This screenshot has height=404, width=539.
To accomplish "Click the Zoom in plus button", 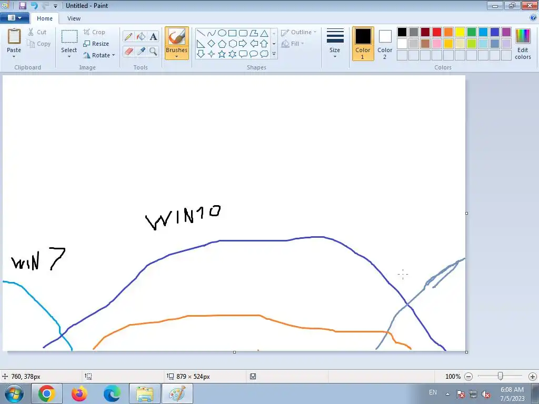I will coord(533,377).
